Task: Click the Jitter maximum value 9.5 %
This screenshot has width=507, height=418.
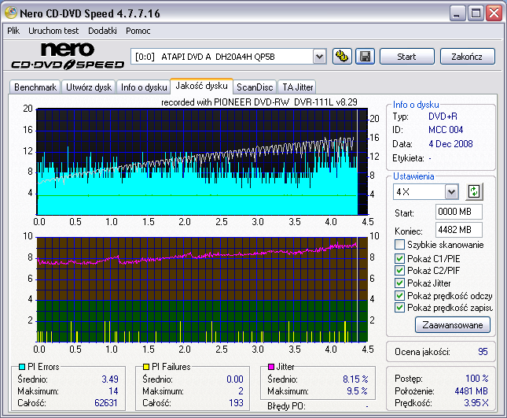Action: click(x=357, y=391)
